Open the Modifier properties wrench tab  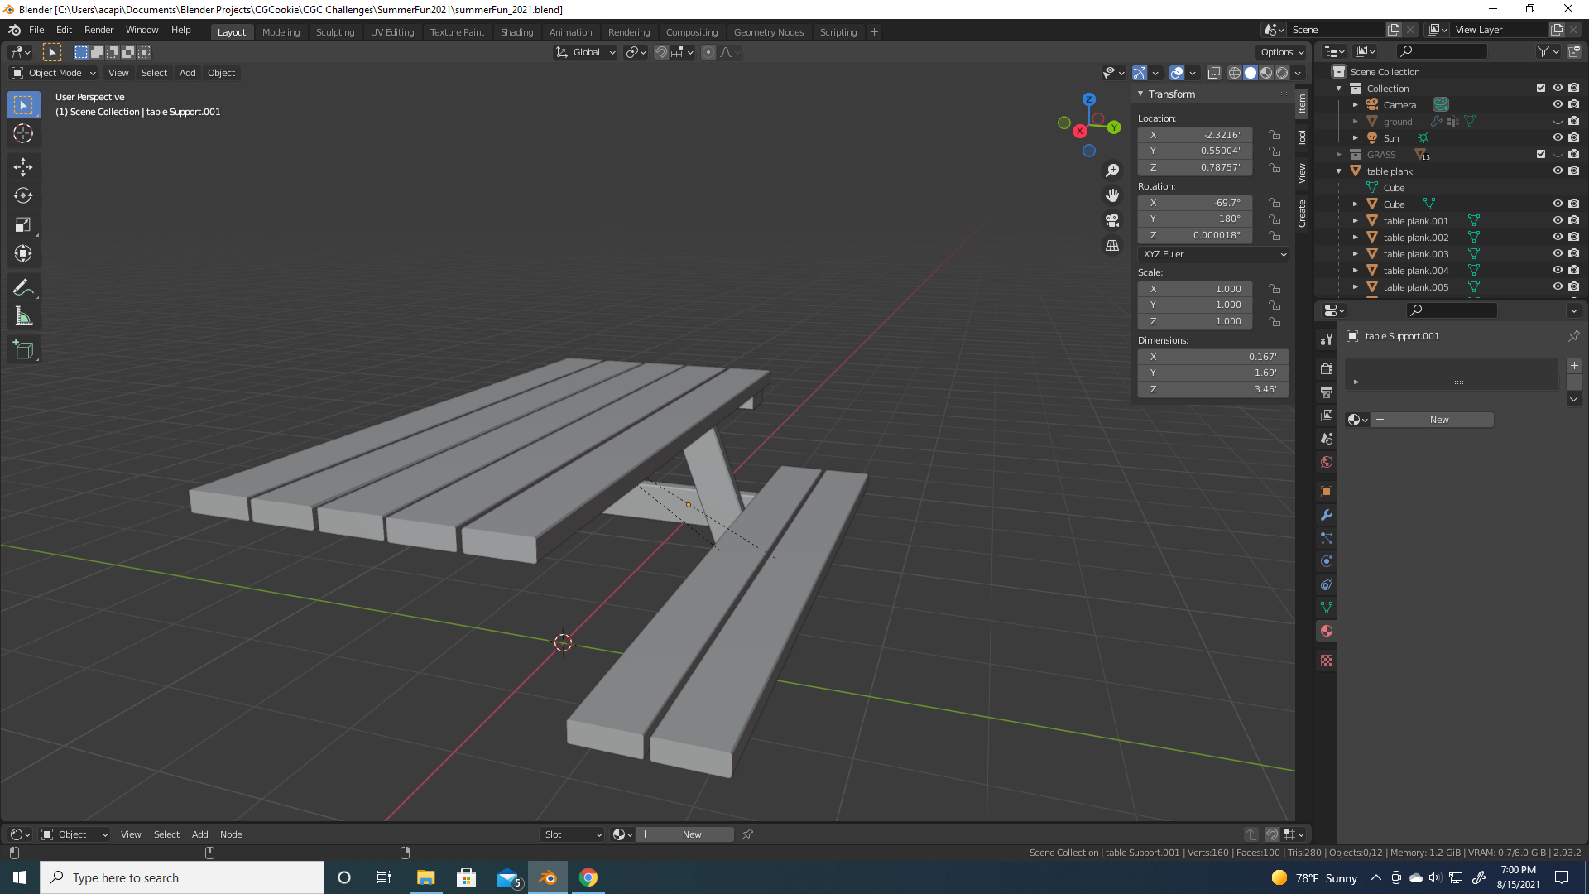click(x=1327, y=515)
